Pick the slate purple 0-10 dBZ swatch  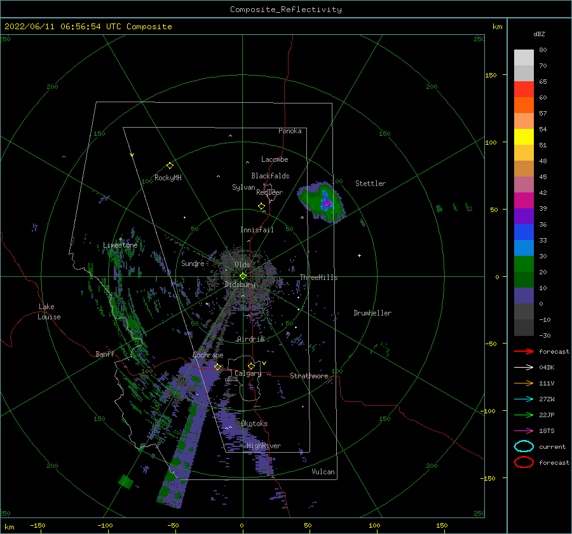[x=524, y=295]
